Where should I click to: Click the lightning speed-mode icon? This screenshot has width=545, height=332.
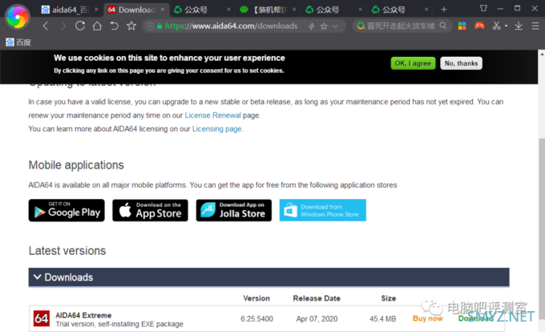(312, 26)
